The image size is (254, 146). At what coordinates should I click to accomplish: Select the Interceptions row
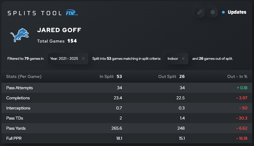tap(18, 108)
